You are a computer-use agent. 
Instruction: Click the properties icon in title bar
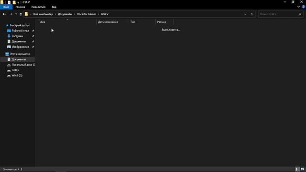click(9, 2)
